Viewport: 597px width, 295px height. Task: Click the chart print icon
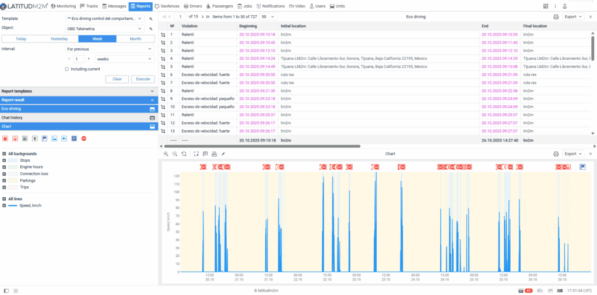point(556,154)
